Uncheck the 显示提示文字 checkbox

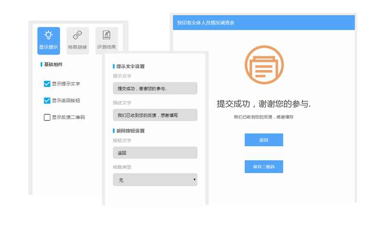click(47, 84)
